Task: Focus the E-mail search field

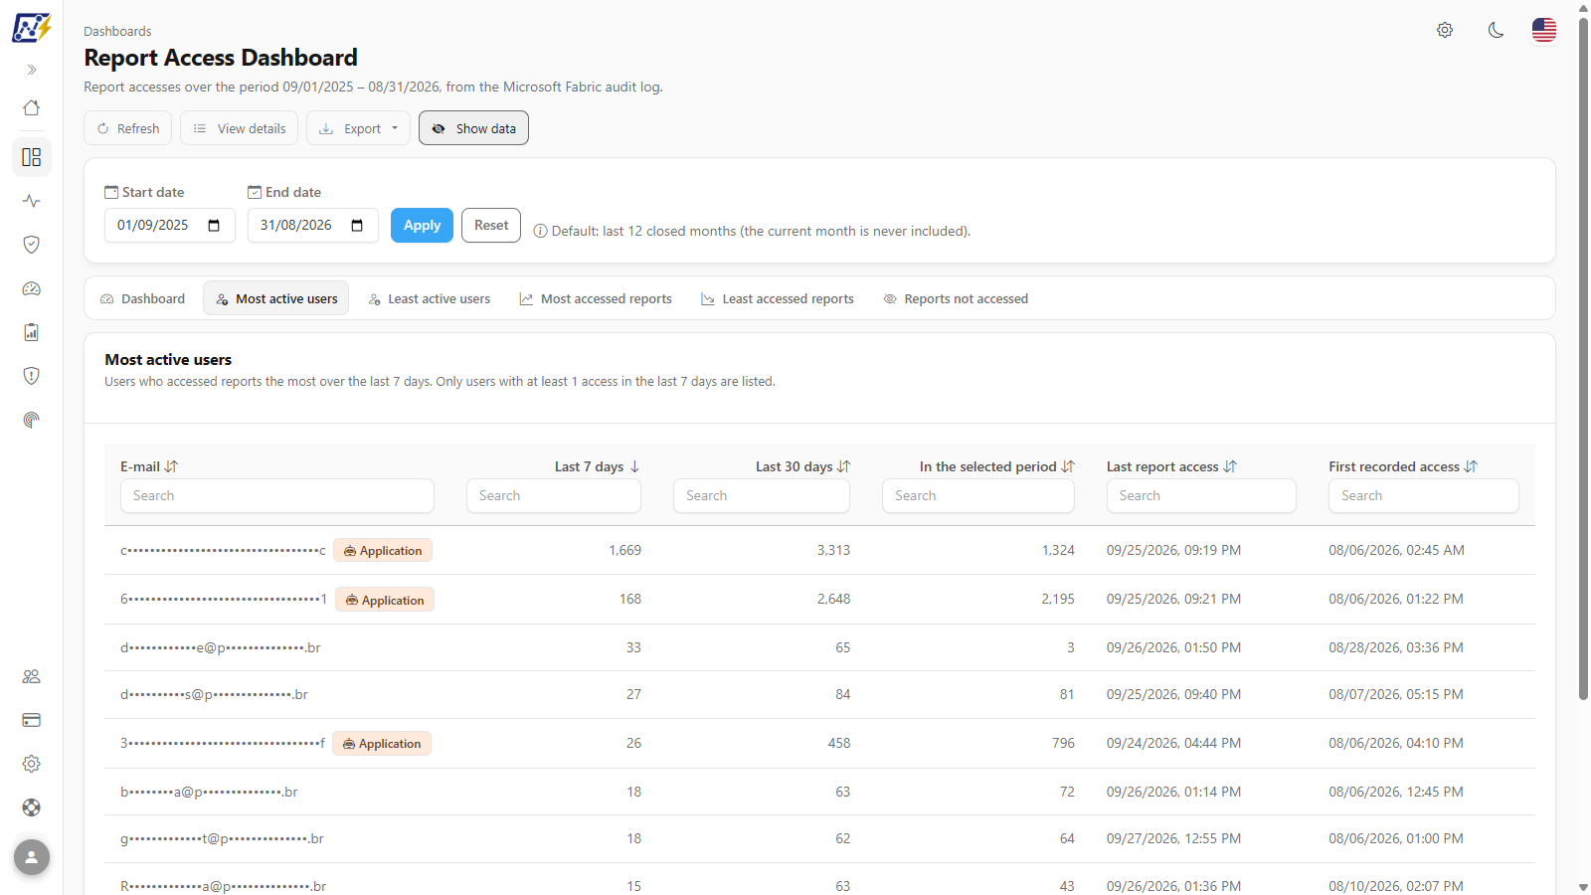Action: pos(277,496)
